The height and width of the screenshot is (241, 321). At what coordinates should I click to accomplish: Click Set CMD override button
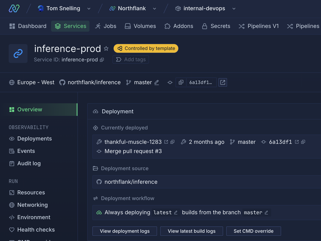254,231
